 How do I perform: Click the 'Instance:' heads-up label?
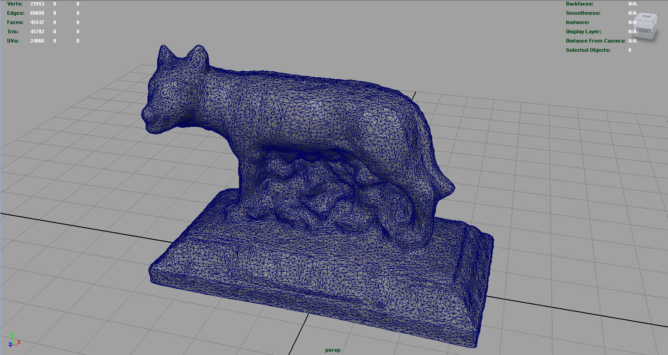577,22
